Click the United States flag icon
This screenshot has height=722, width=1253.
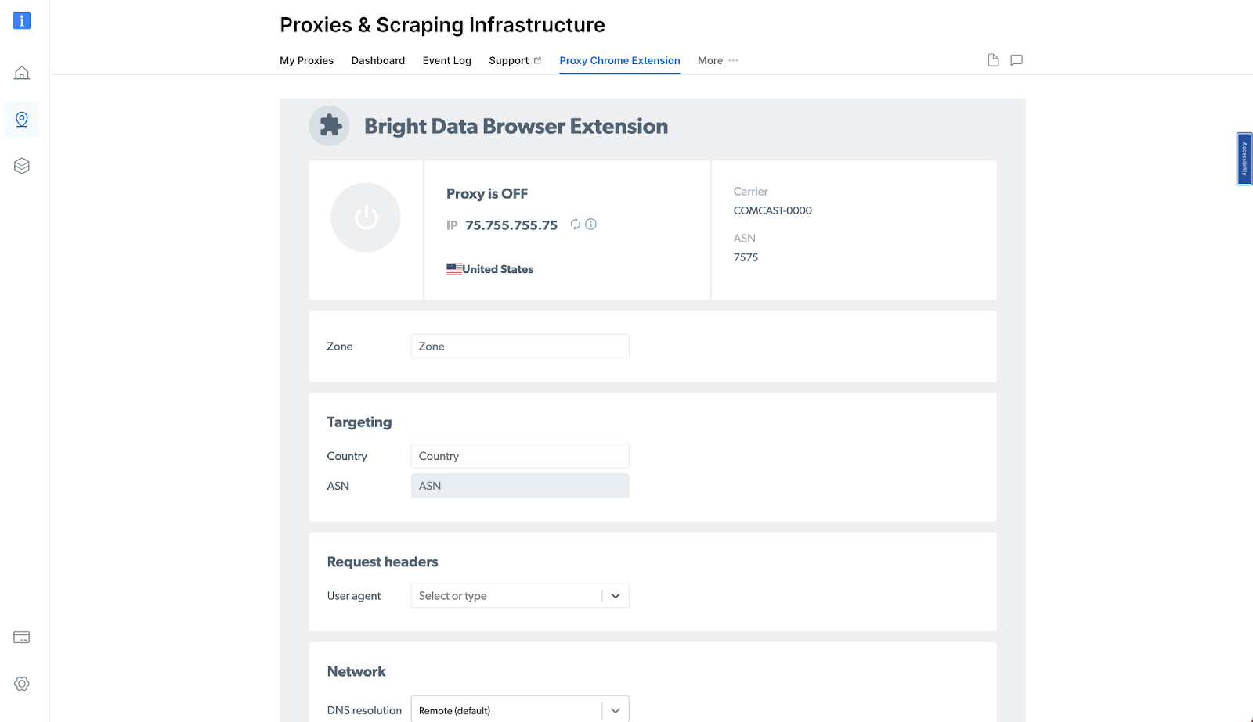[x=454, y=269]
